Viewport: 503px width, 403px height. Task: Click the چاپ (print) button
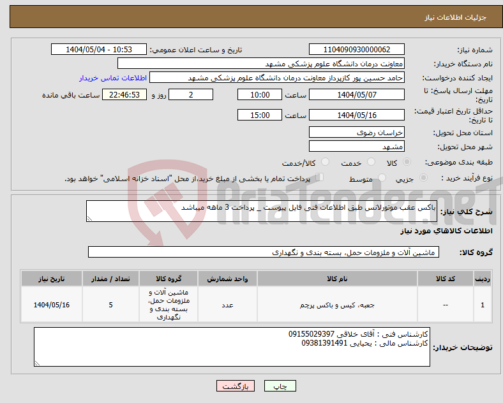click(280, 386)
